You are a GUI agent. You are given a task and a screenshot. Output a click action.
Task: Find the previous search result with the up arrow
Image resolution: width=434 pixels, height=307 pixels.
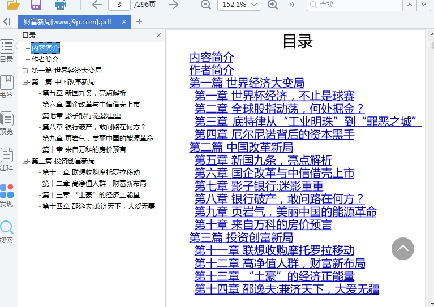click(410, 5)
